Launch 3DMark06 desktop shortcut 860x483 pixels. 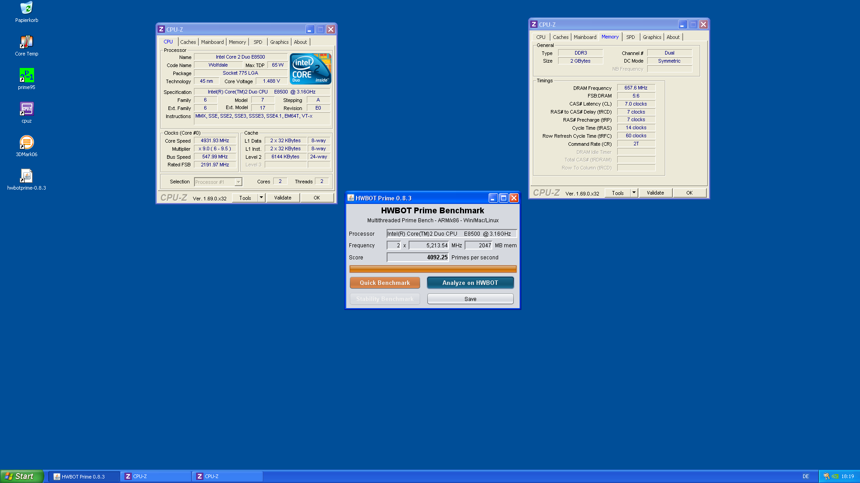(26, 146)
